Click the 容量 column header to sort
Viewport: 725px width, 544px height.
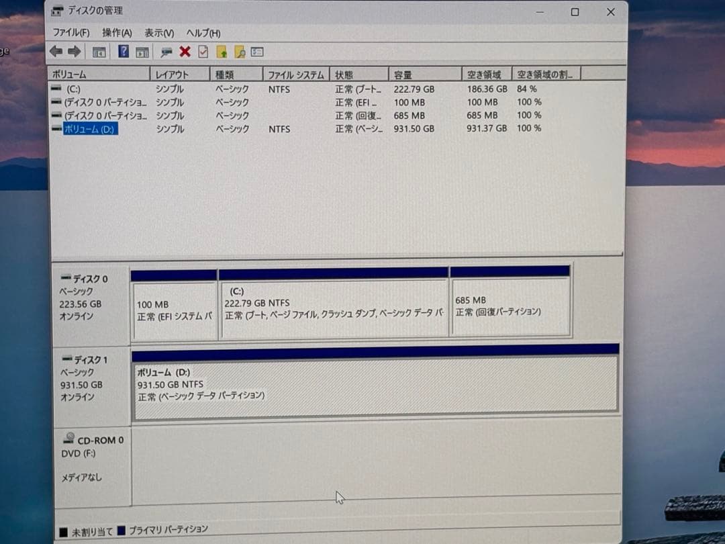425,75
